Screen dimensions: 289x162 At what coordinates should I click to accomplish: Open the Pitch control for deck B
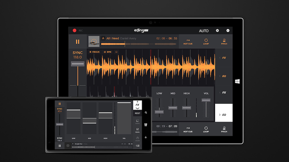[224, 129]
